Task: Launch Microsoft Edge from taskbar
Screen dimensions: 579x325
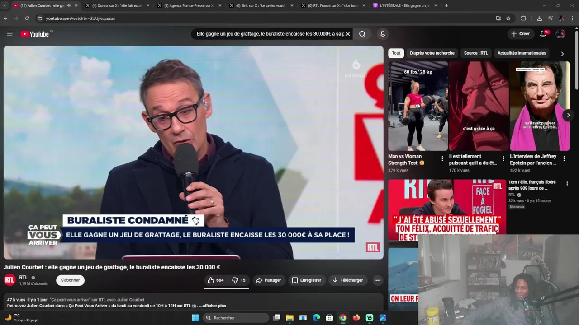Action: pyautogui.click(x=317, y=318)
